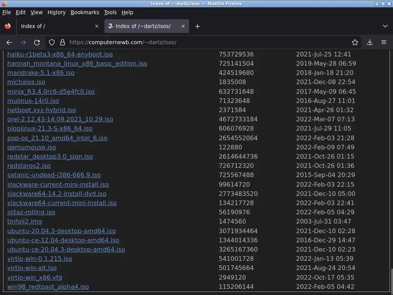
Task: Go back to the previous page
Action: click(9, 42)
